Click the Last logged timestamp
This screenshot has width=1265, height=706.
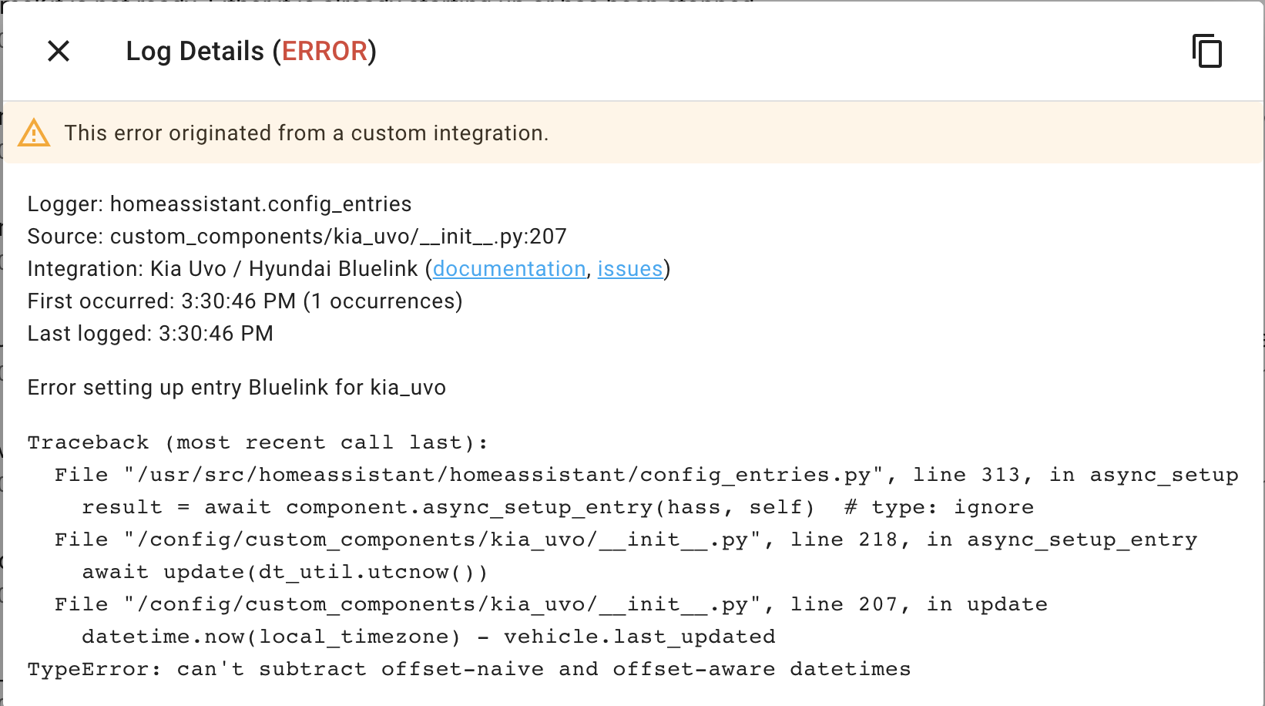[150, 333]
